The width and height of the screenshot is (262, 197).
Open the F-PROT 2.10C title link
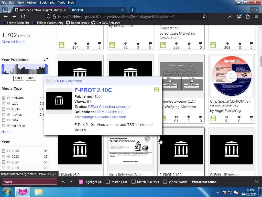[93, 90]
